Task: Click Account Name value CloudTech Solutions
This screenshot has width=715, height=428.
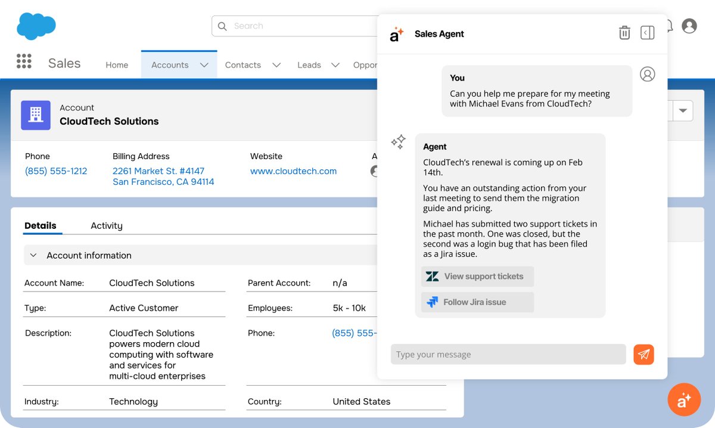Action: (x=152, y=283)
